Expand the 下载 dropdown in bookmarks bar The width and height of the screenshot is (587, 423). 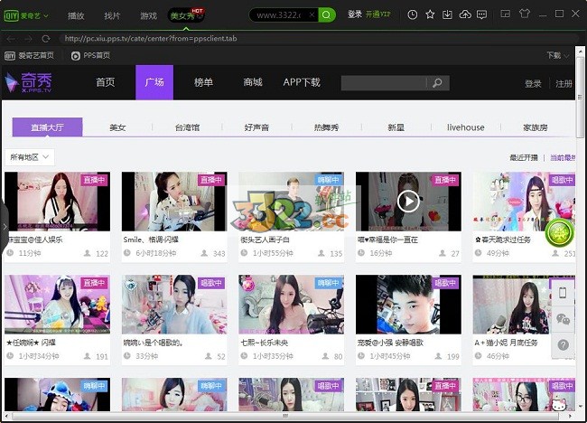tap(557, 55)
